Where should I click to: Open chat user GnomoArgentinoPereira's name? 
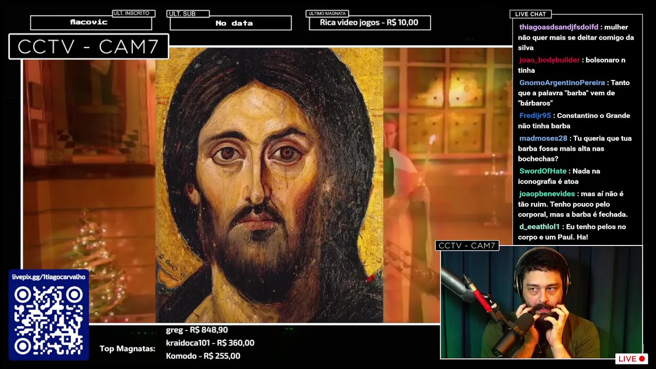pyautogui.click(x=562, y=83)
